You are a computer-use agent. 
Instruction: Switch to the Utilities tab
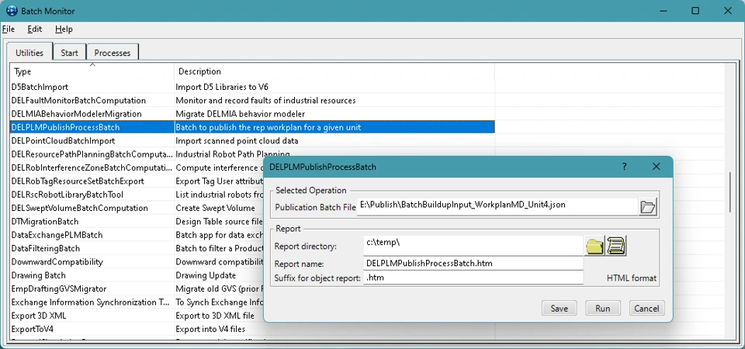pyautogui.click(x=29, y=52)
